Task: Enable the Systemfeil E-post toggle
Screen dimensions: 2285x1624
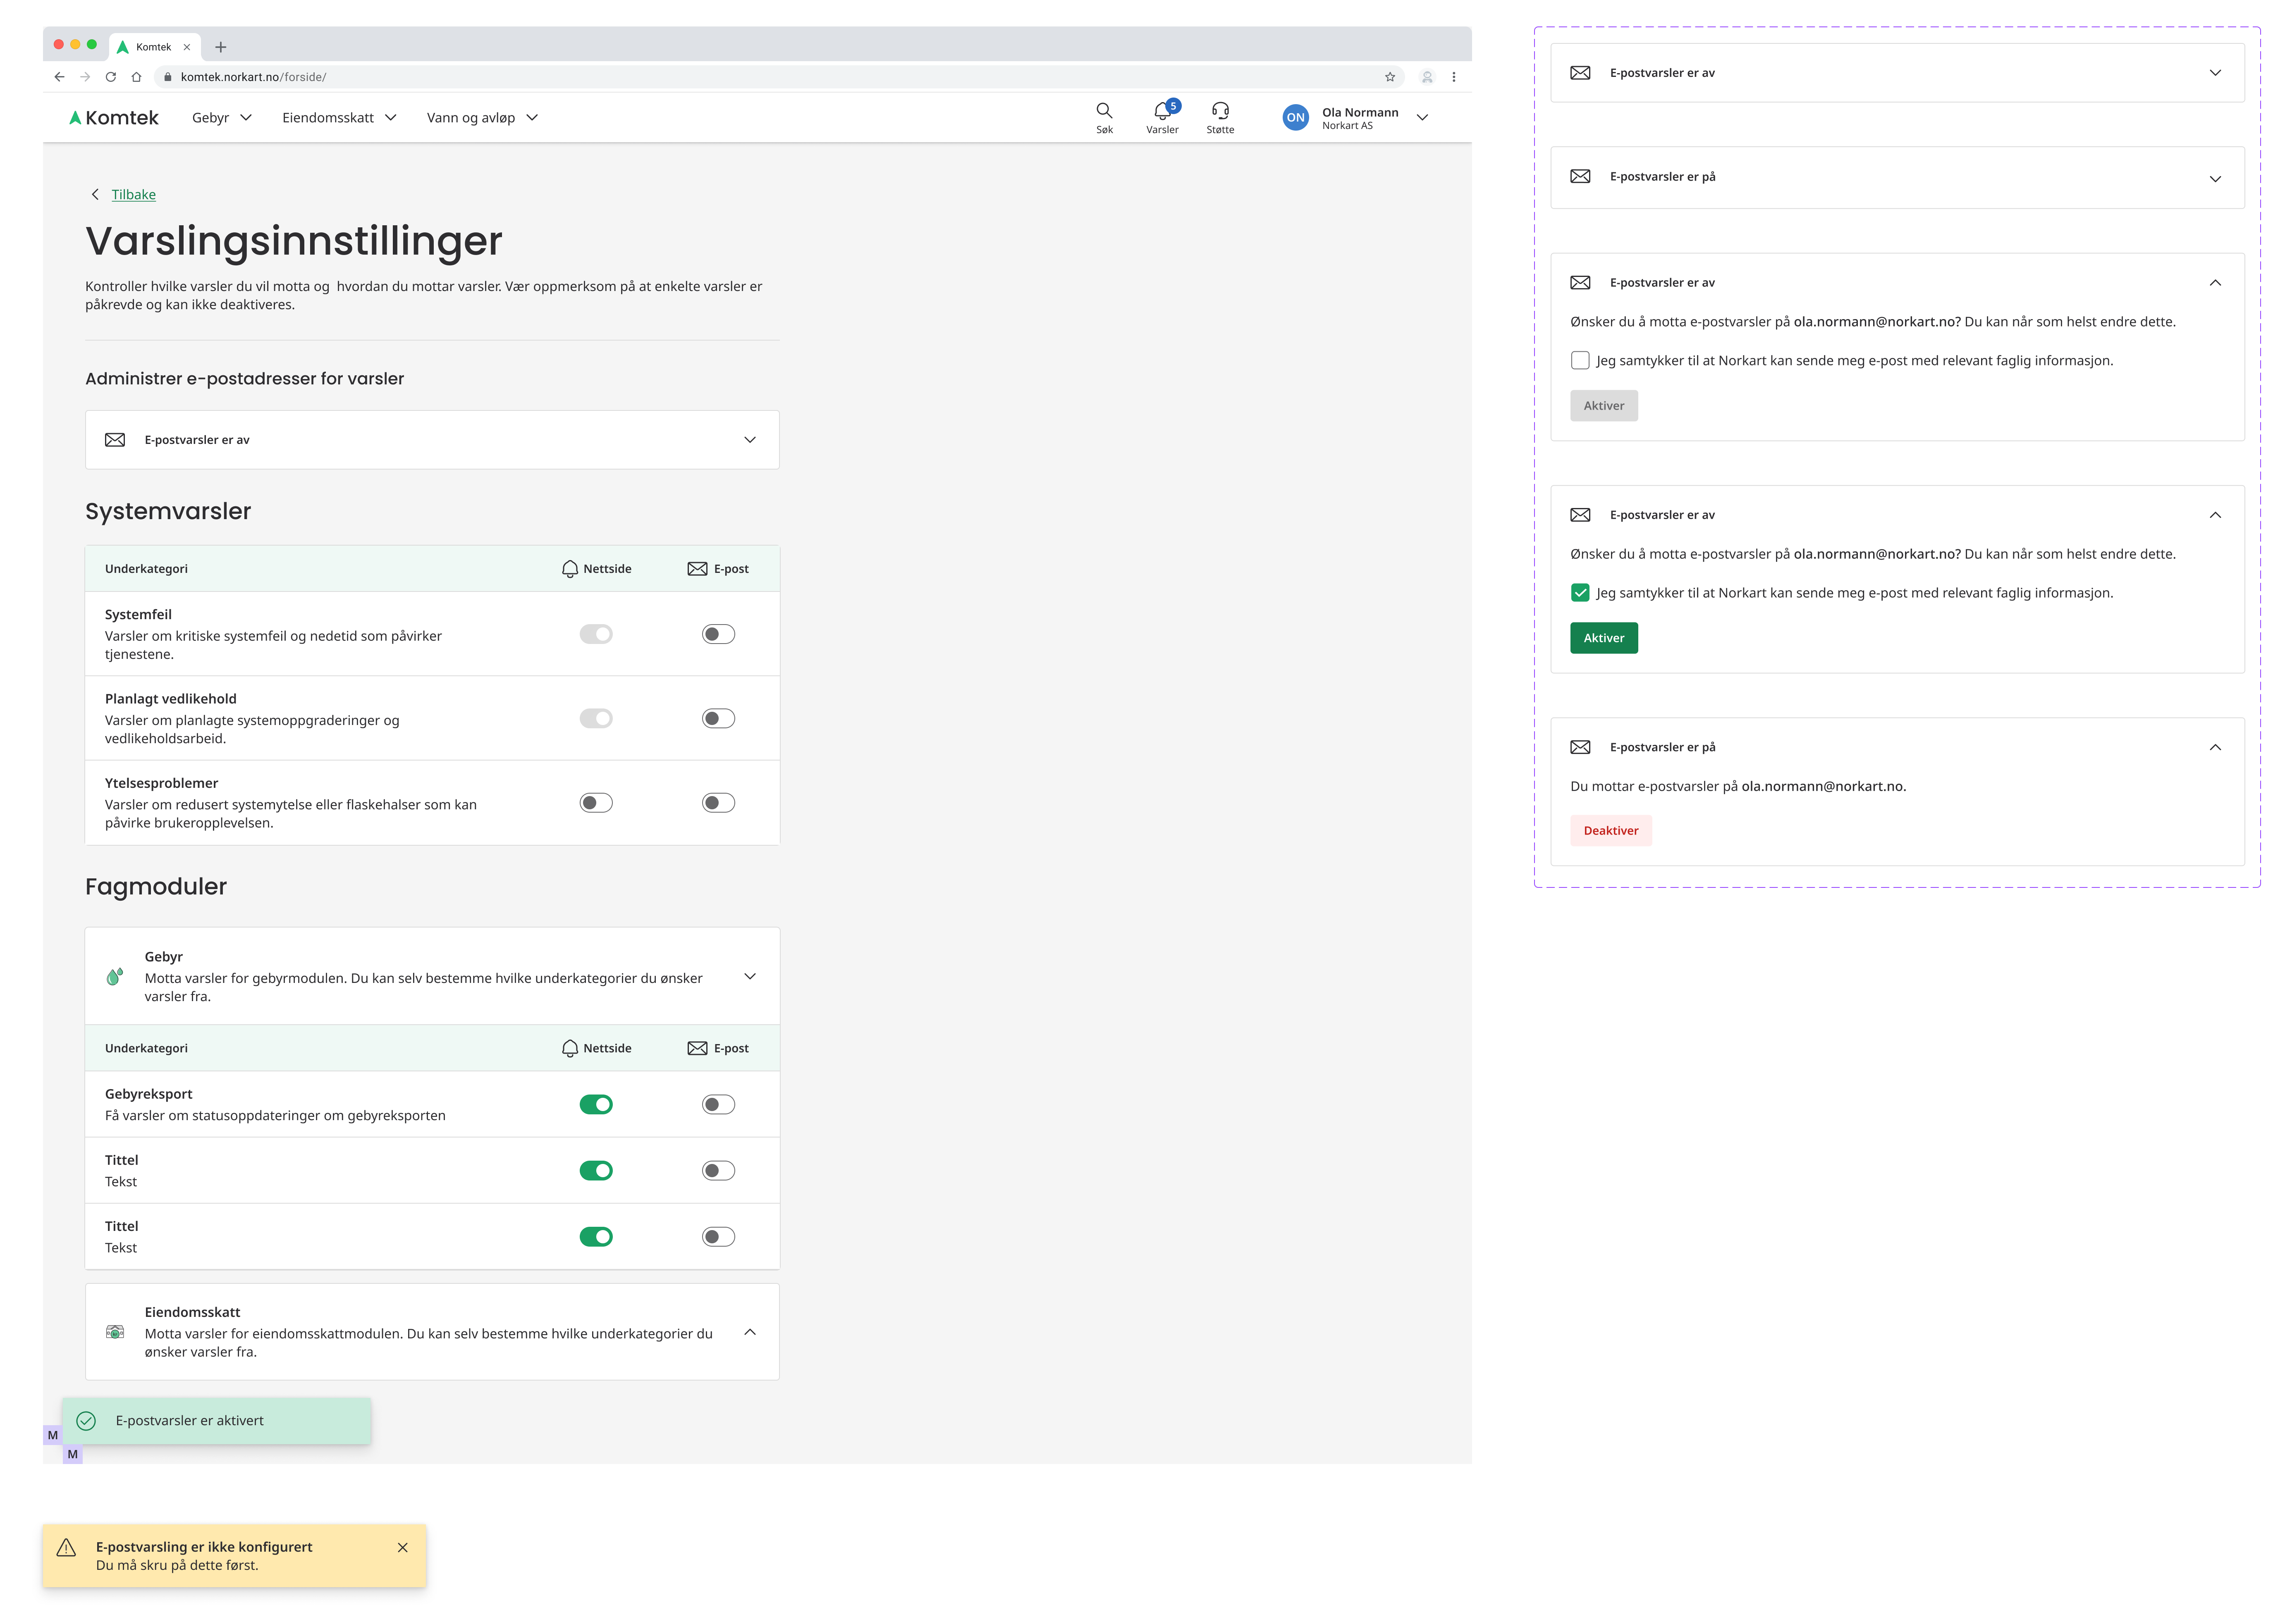Action: [x=717, y=634]
